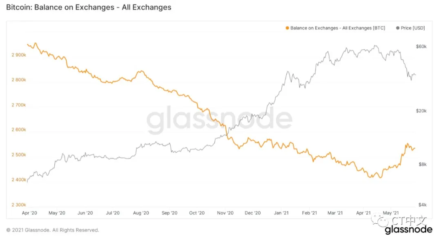Viewport: 441px width, 240px height.
Task: Click the glassnode logo at bottom right
Action: click(408, 230)
